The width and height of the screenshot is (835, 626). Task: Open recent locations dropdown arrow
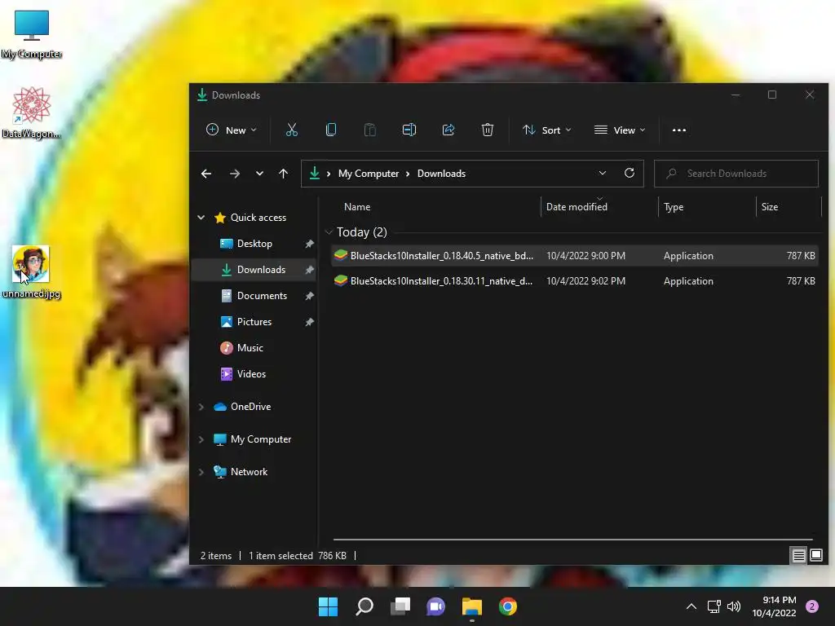point(259,174)
